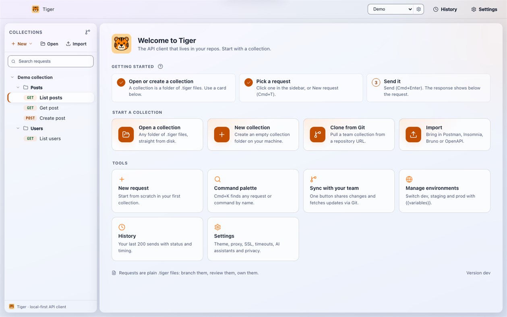Screen dimensions: 507x317
Task: Select the List posts request
Action: (51, 97)
